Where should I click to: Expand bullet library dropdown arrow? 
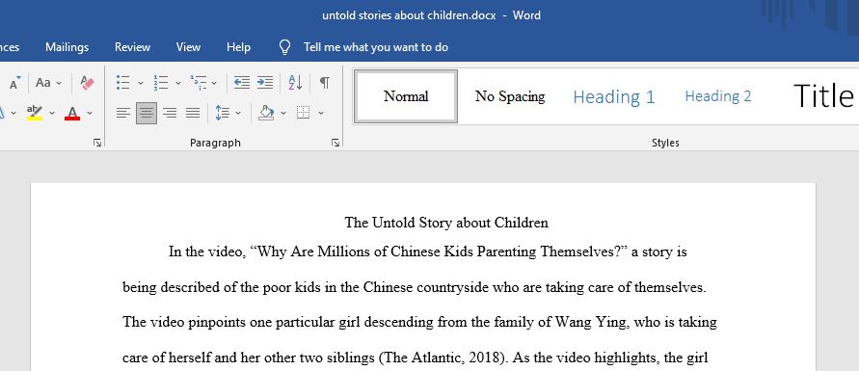click(140, 83)
